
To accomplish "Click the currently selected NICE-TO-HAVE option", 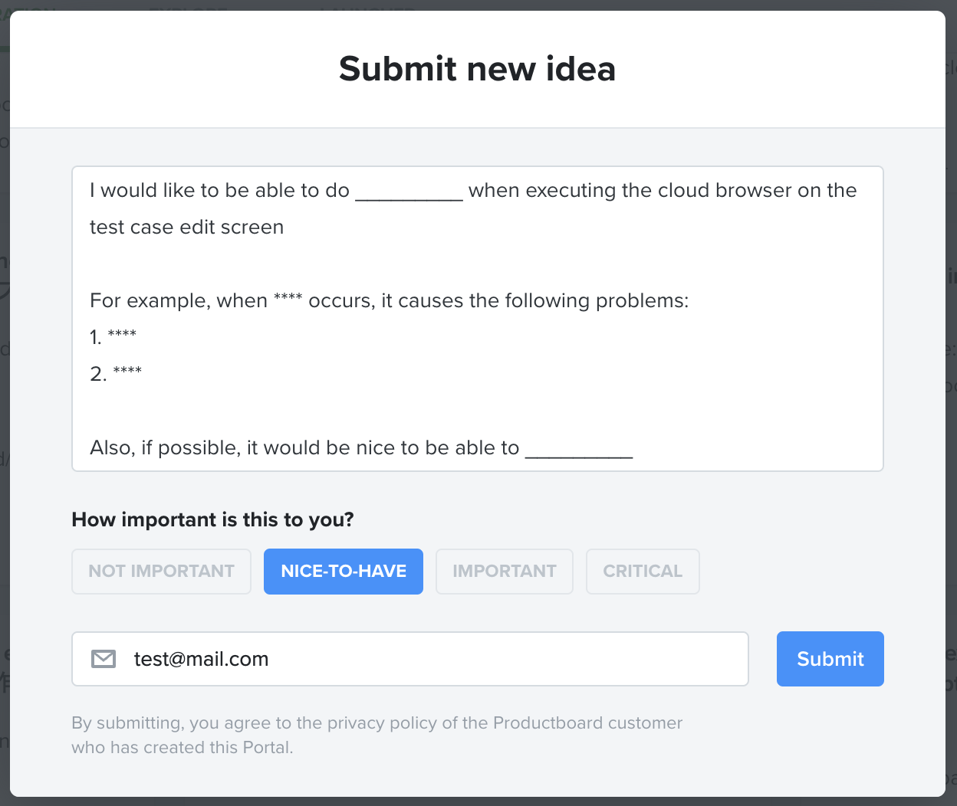I will point(343,571).
